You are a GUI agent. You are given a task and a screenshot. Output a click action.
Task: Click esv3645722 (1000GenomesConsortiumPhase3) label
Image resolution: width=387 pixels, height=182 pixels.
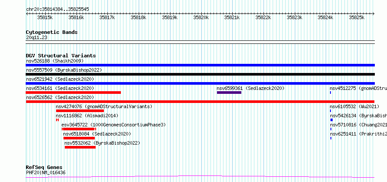pyautogui.click(x=113, y=125)
